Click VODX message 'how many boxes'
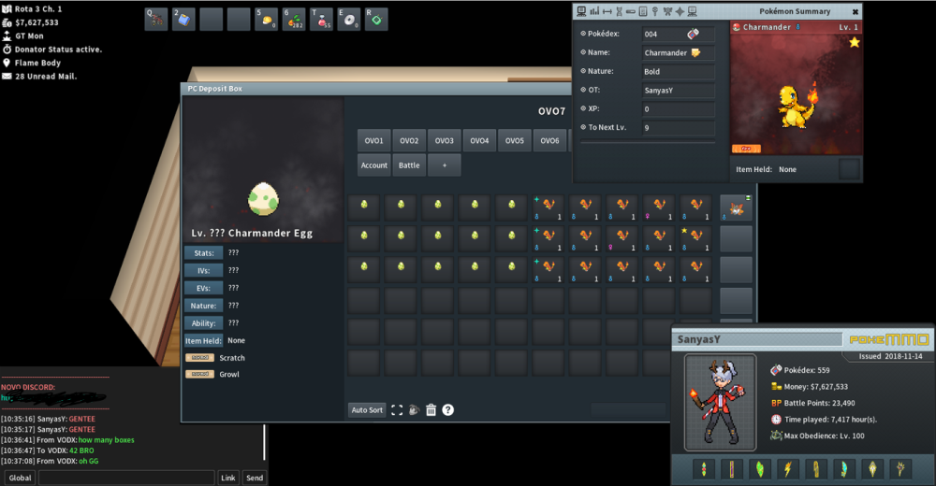The height and width of the screenshot is (486, 936). [x=107, y=440]
